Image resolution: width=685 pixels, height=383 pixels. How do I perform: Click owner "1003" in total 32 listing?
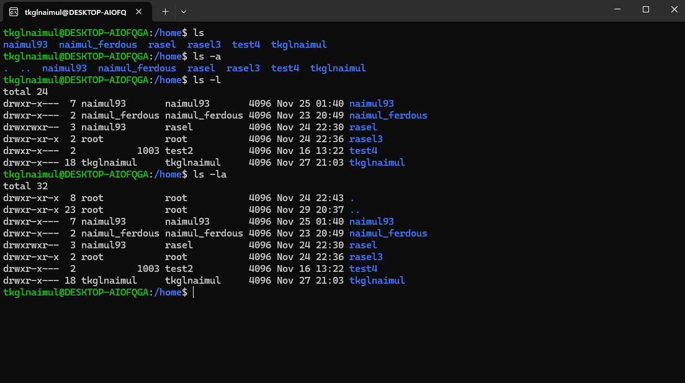tap(148, 269)
